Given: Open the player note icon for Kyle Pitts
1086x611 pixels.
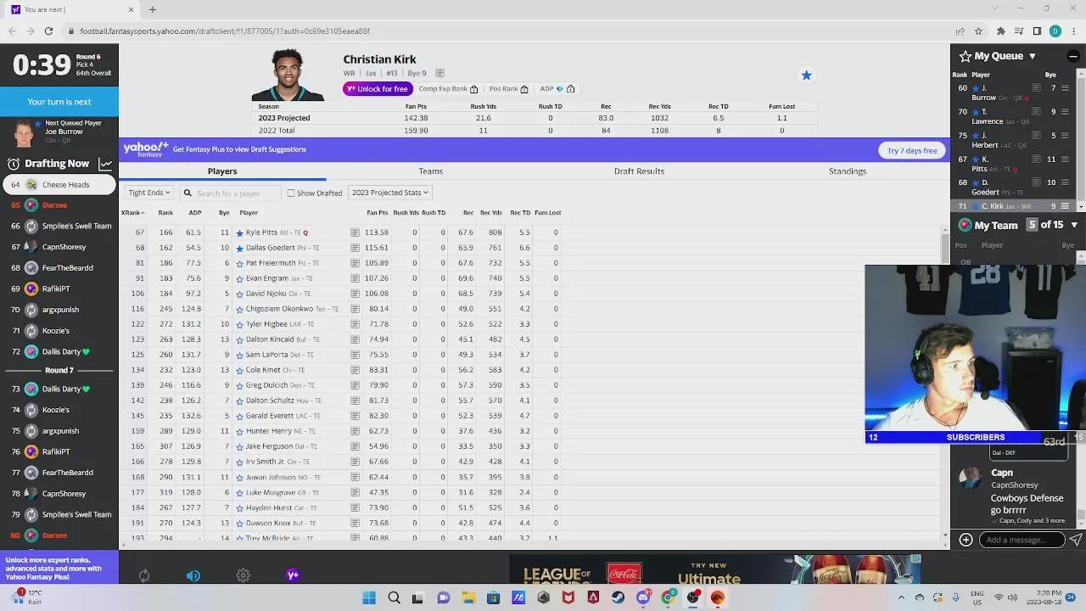Looking at the screenshot, I should pos(355,233).
